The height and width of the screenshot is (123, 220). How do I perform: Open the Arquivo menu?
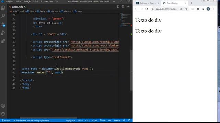[10, 1]
